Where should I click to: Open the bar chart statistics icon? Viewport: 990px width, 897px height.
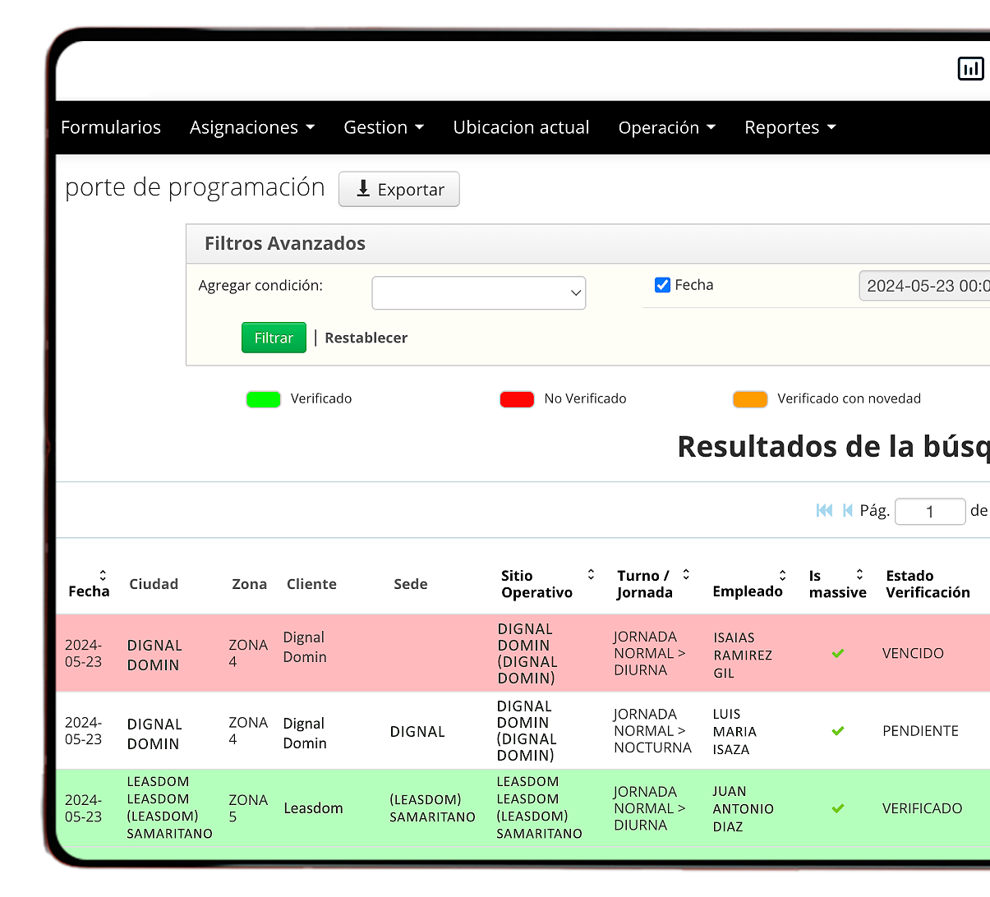[x=970, y=69]
